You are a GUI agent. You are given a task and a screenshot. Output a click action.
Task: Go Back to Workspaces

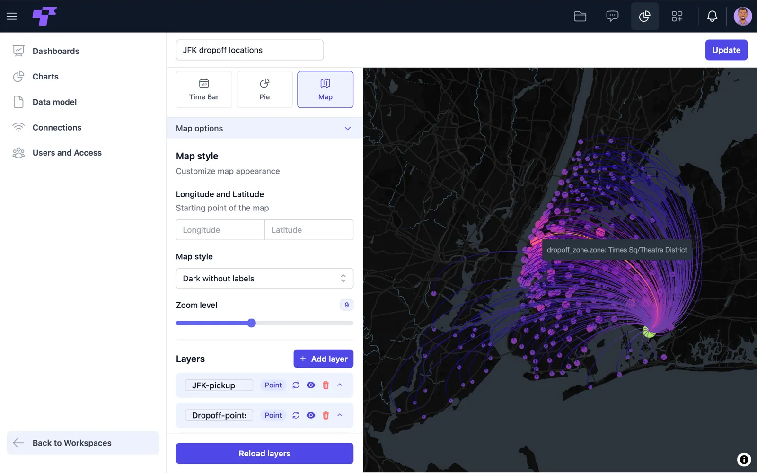[83, 443]
